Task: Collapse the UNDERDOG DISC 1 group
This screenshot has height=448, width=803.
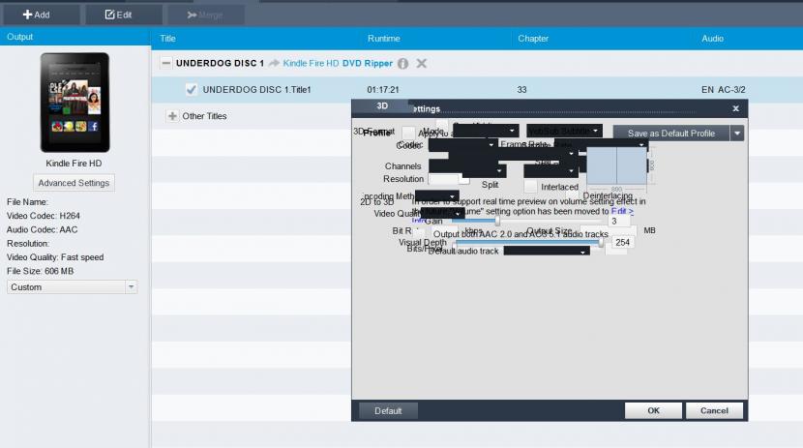Action: [x=166, y=64]
